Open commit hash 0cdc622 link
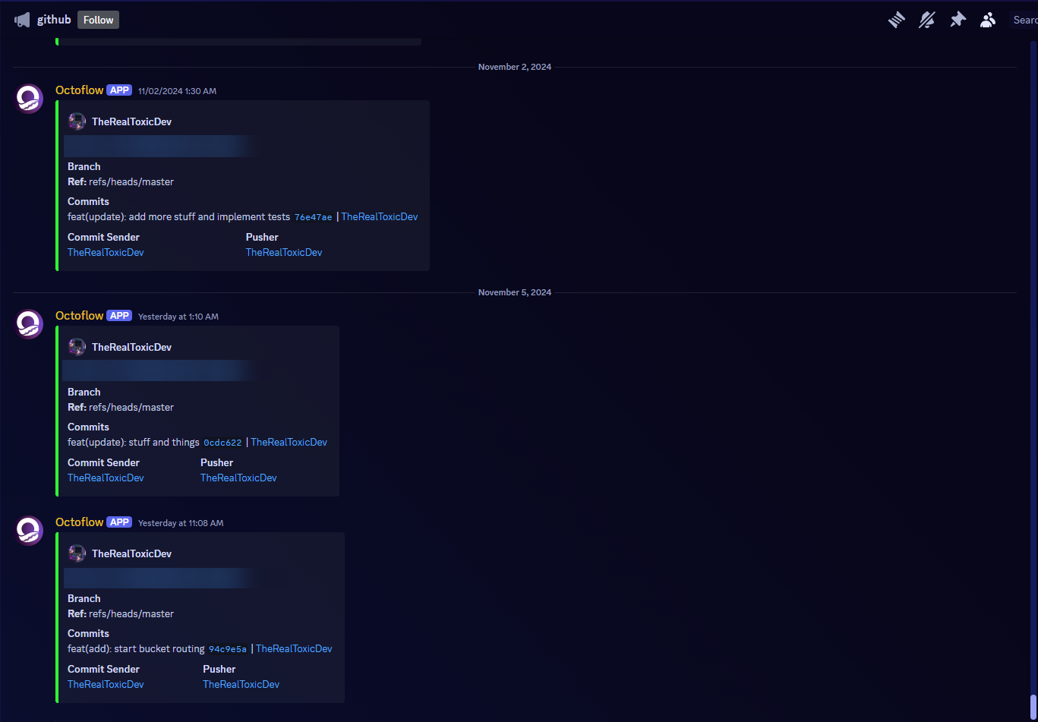The width and height of the screenshot is (1038, 722). (222, 443)
